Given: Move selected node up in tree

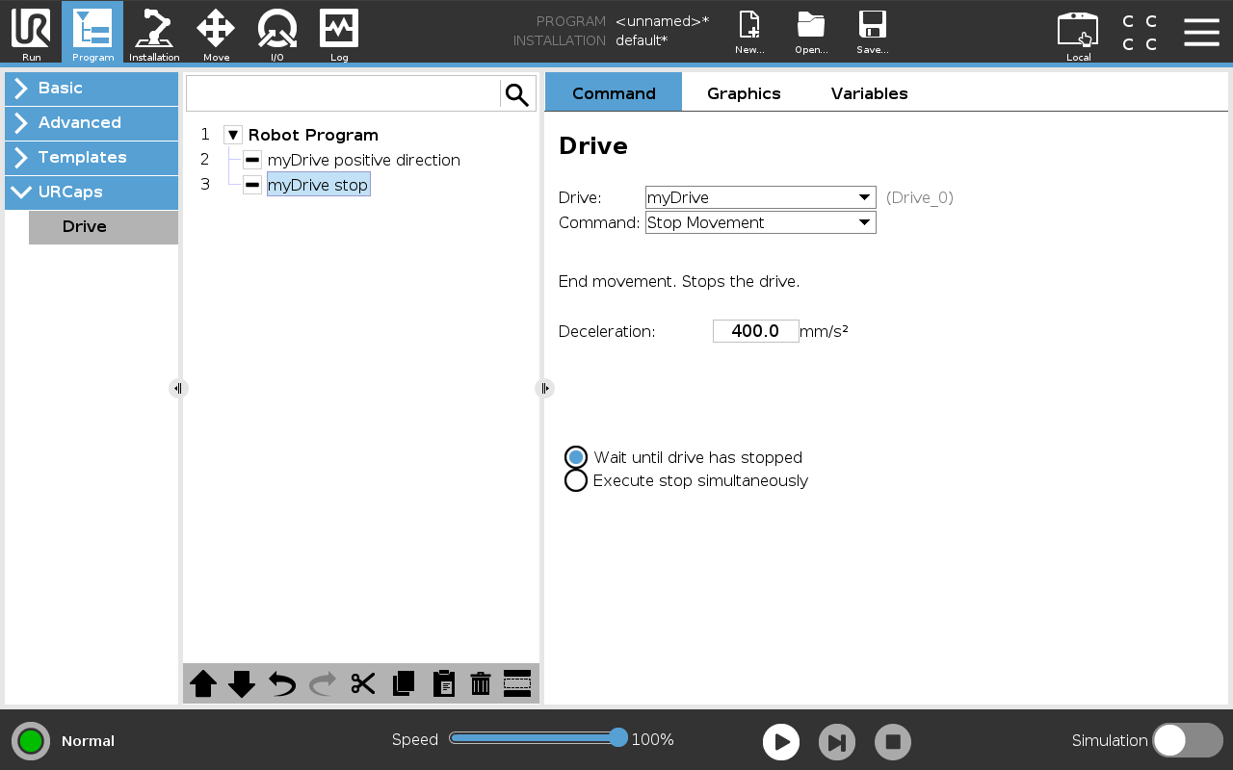Looking at the screenshot, I should [203, 683].
